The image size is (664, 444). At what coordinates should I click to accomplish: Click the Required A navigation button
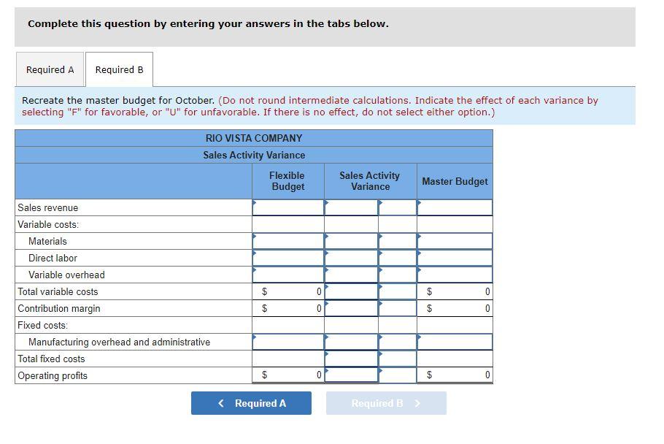point(250,402)
